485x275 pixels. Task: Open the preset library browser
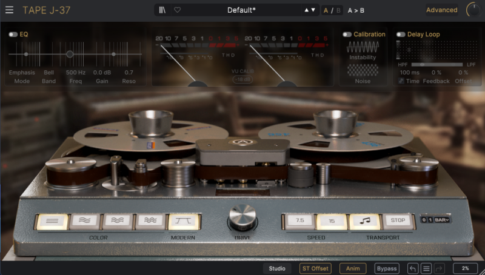162,10
